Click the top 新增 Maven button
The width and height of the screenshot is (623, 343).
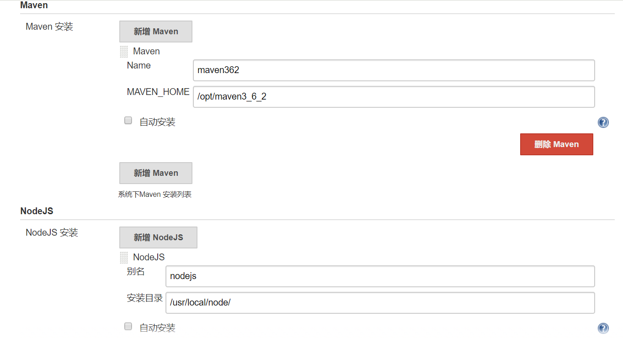coord(156,32)
